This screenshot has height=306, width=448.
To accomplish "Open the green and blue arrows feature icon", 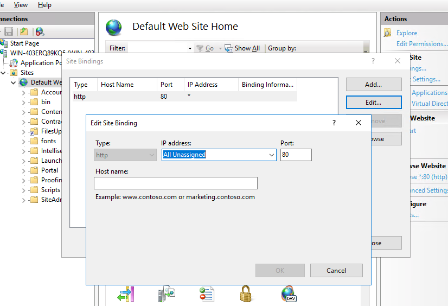I will 126,294.
